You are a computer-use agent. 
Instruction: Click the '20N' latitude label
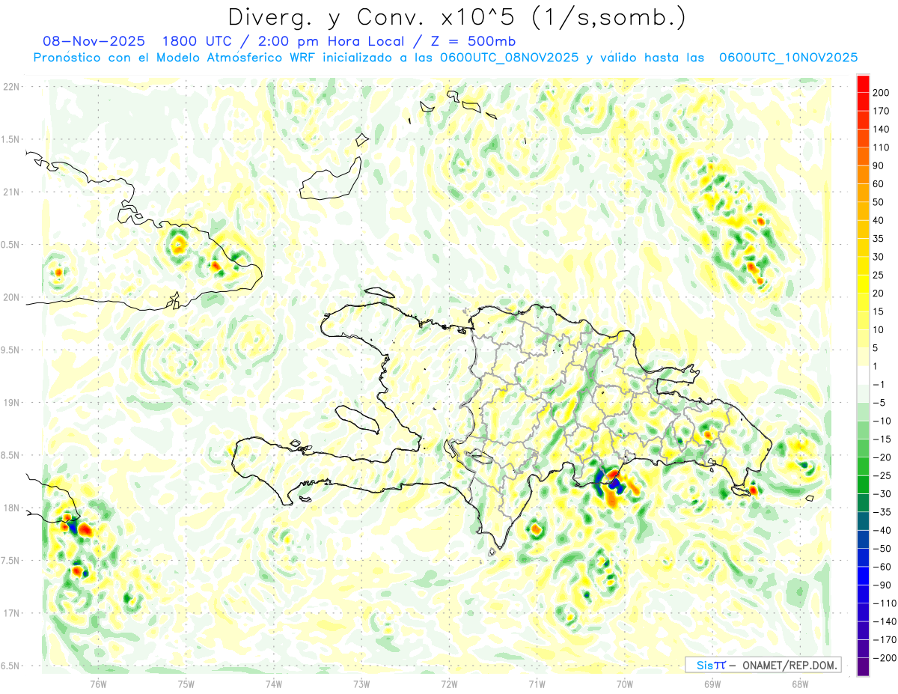coord(10,297)
